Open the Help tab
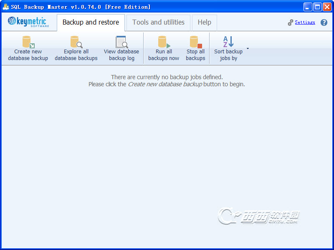 click(205, 22)
